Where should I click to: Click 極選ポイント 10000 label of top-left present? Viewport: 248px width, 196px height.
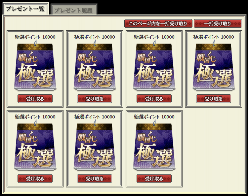click(35, 37)
